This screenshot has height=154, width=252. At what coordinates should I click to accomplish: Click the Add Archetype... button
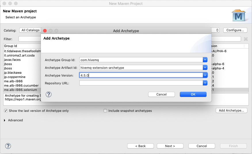pos(231,110)
